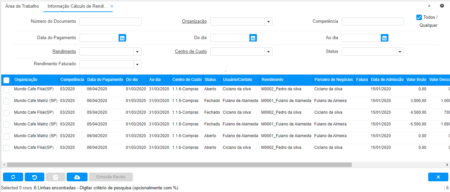
Task: Click the Organização label link
Action: [x=194, y=21]
